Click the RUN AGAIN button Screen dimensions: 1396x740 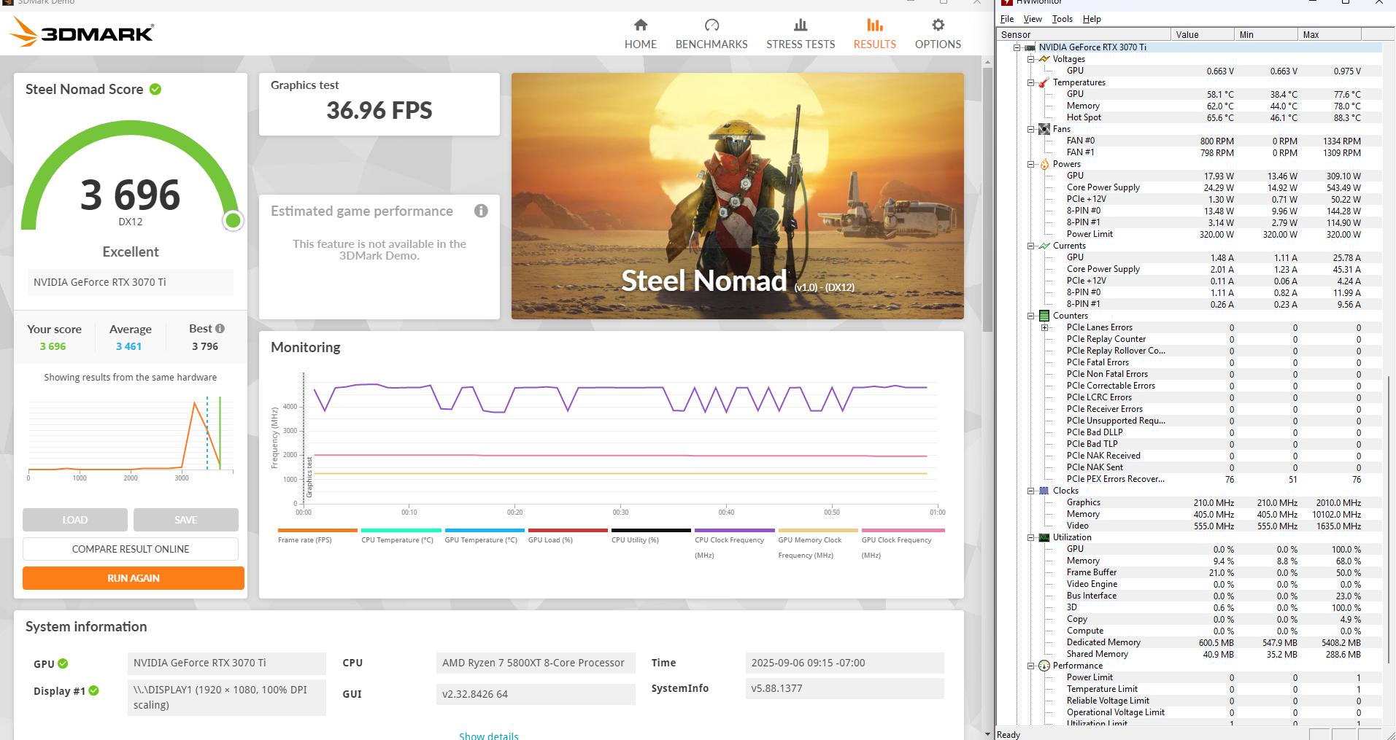point(134,578)
